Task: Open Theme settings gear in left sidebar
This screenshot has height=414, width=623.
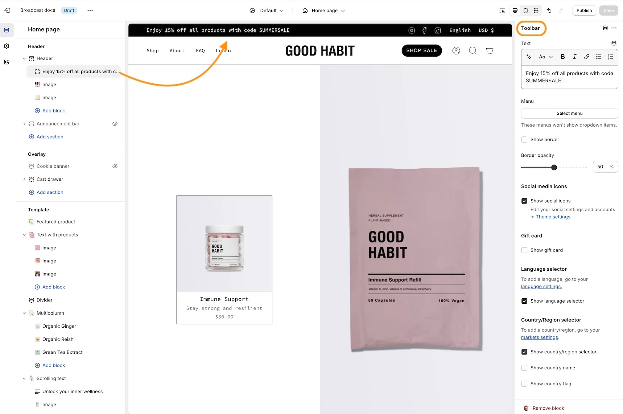Action: [7, 46]
